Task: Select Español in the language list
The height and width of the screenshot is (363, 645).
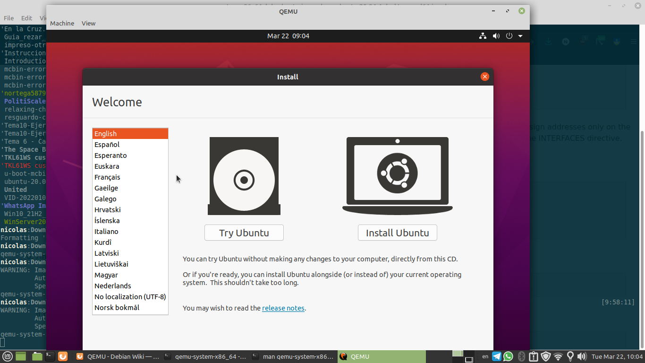Action: coord(130,145)
